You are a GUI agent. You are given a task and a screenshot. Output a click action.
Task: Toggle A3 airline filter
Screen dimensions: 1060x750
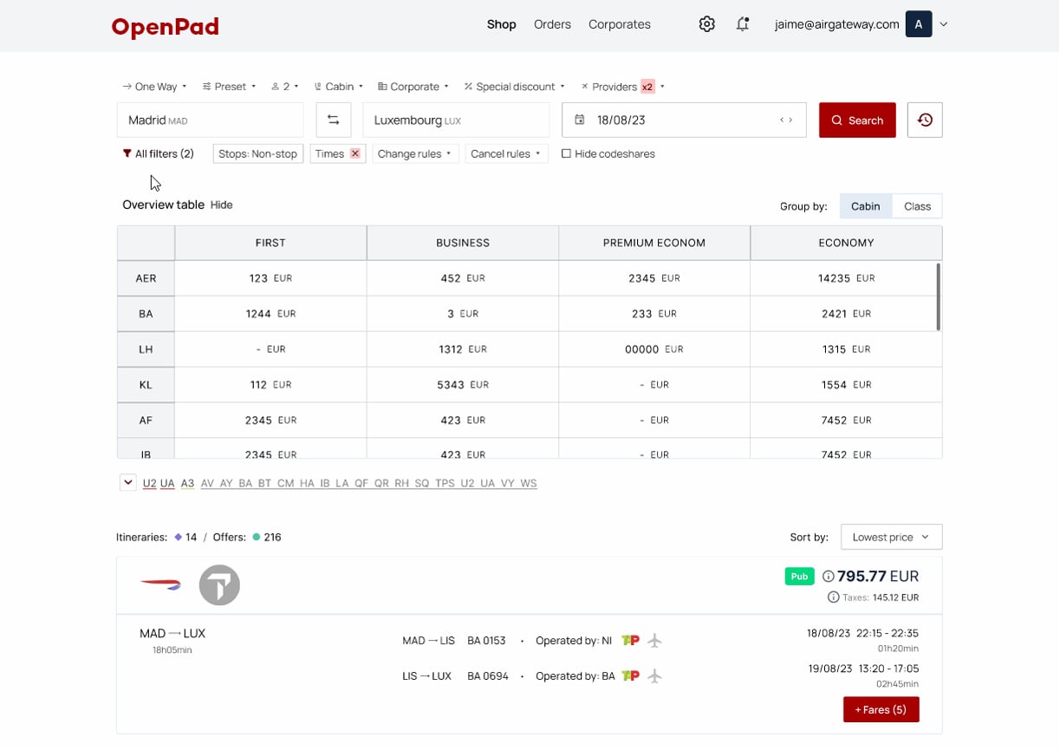(x=187, y=484)
